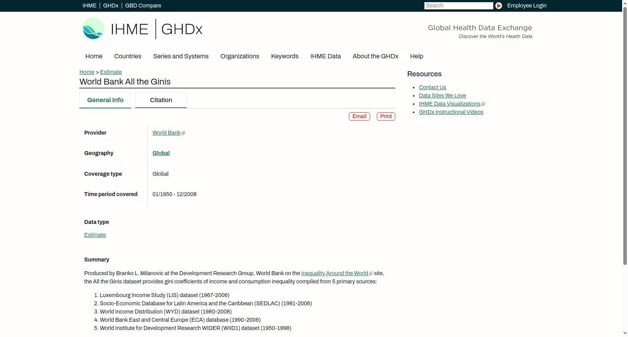Image resolution: width=628 pixels, height=337 pixels.
Task: Click the Coverage type label
Action: (103, 174)
